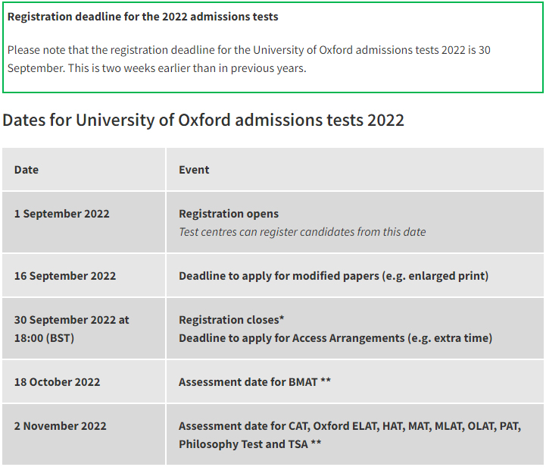
Task: Click the Access Arrangements deadline text
Action: click(x=335, y=338)
